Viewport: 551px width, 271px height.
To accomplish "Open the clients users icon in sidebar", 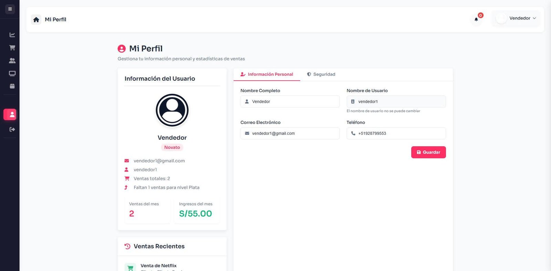I will tap(12, 61).
